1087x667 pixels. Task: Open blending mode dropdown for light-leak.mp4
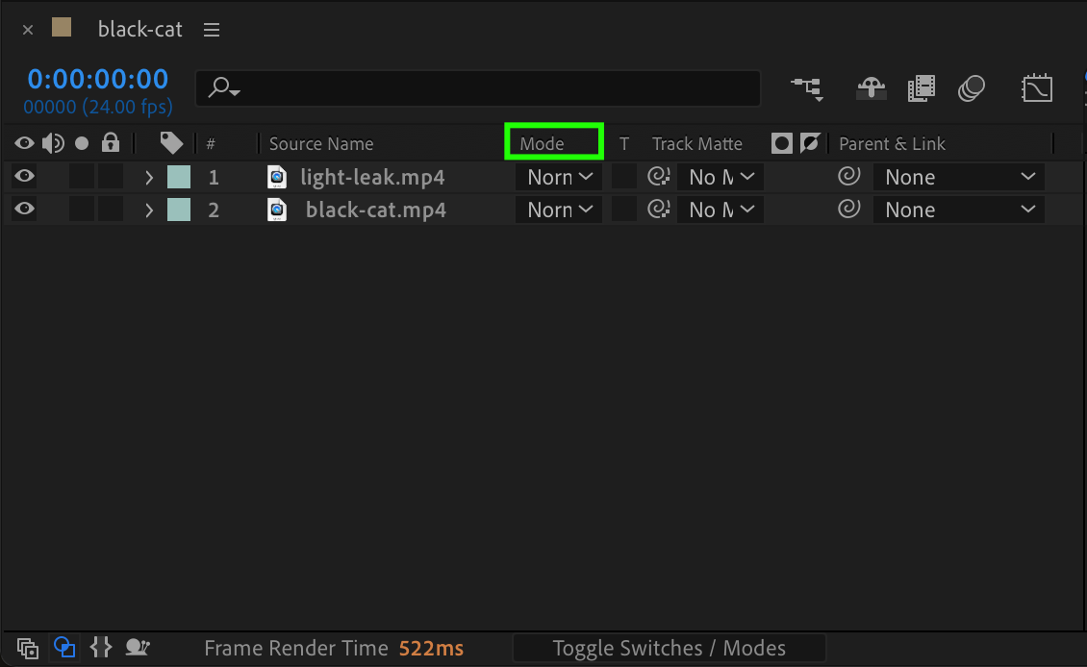coord(559,177)
